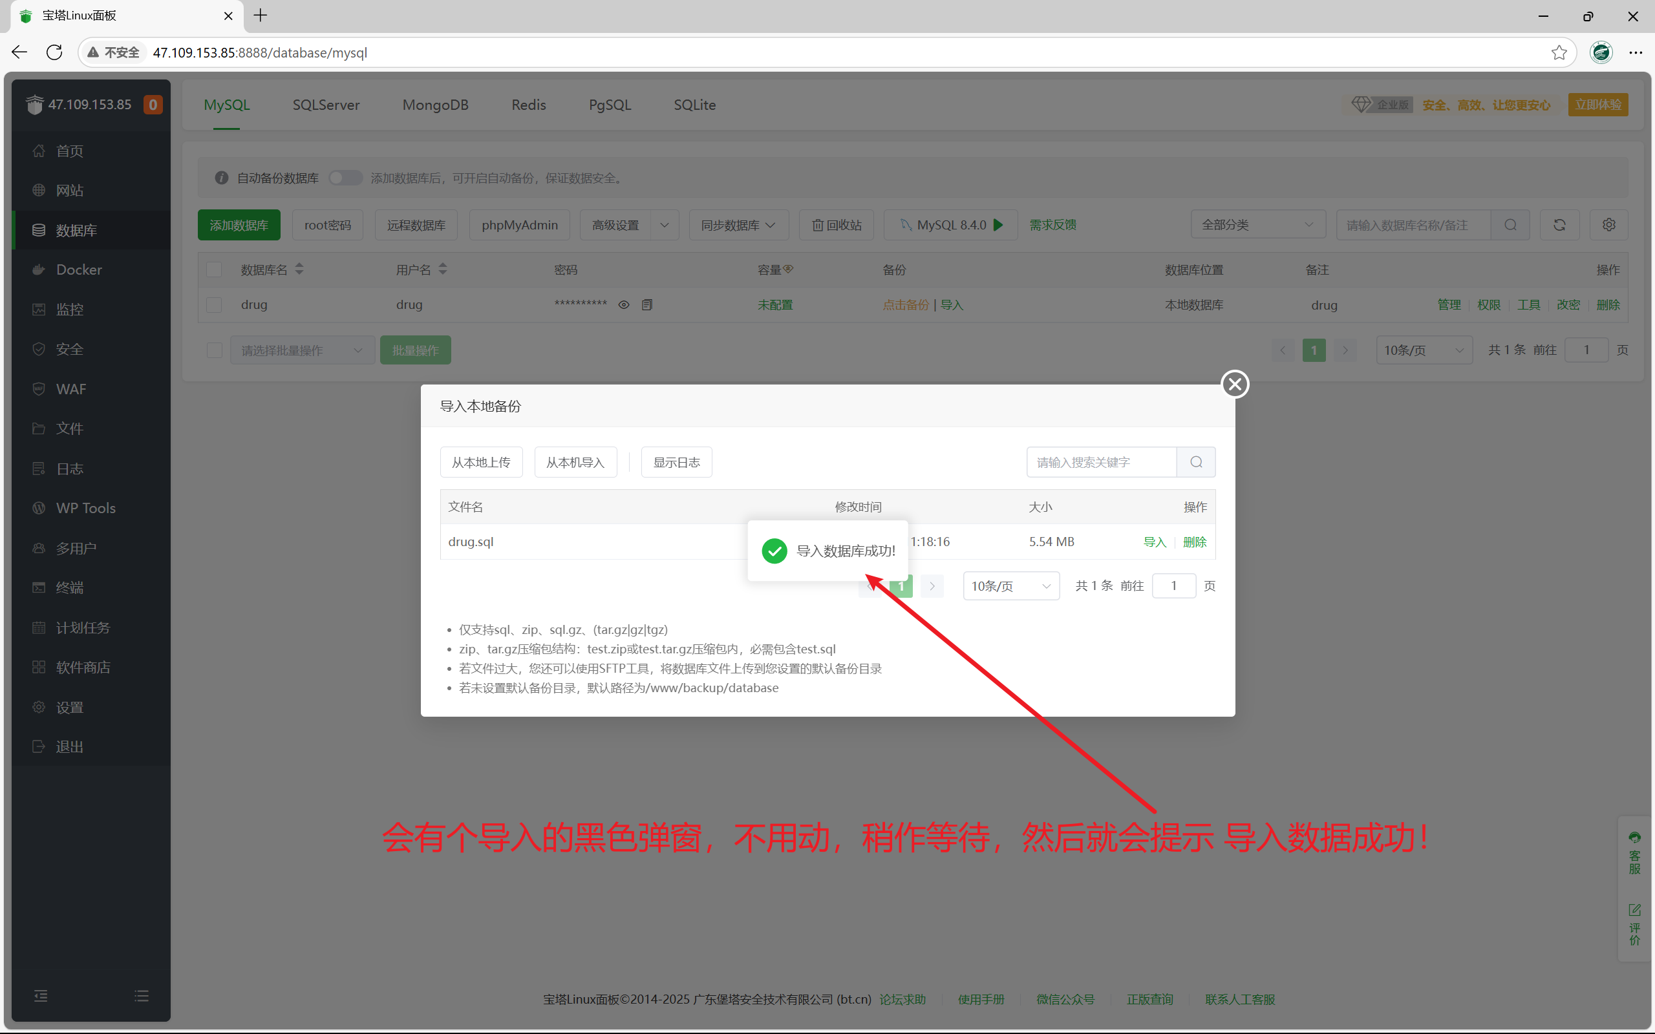Click the database list refresh icon
The height and width of the screenshot is (1034, 1655).
pyautogui.click(x=1559, y=225)
